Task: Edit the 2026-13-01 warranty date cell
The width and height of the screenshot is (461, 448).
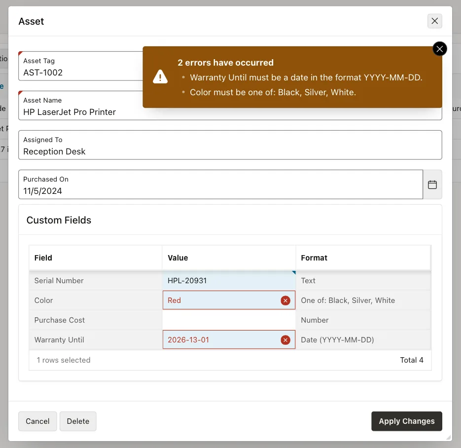Action: (x=229, y=340)
